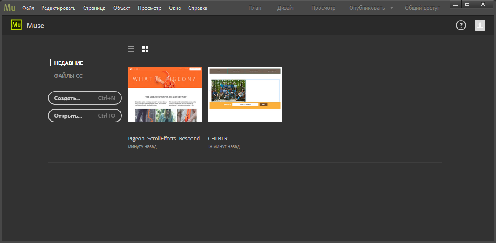
Task: Click the user profile avatar icon
Action: [x=480, y=25]
